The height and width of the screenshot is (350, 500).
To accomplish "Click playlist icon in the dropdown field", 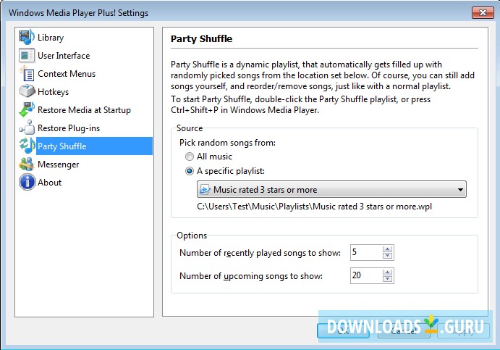I will [205, 189].
